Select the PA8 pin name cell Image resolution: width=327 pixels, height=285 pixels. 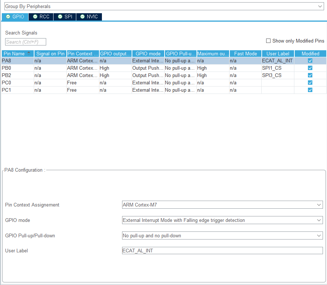pyautogui.click(x=18, y=61)
